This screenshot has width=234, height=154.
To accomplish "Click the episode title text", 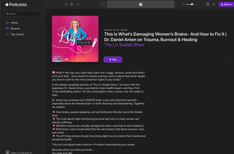I will click(x=166, y=37).
